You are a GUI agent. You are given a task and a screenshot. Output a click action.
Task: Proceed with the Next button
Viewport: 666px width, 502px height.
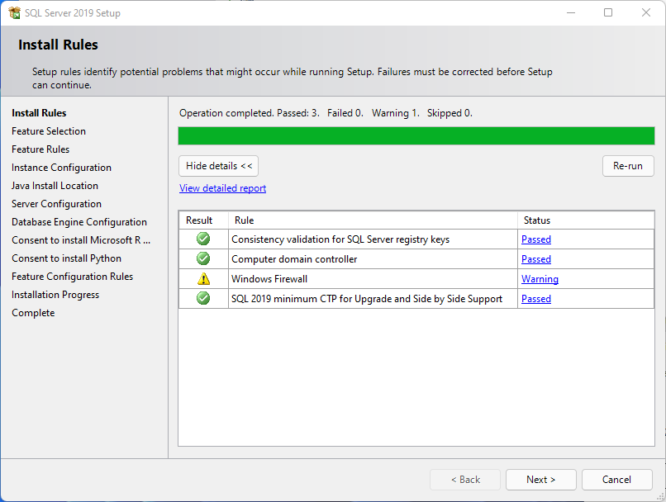(x=540, y=480)
